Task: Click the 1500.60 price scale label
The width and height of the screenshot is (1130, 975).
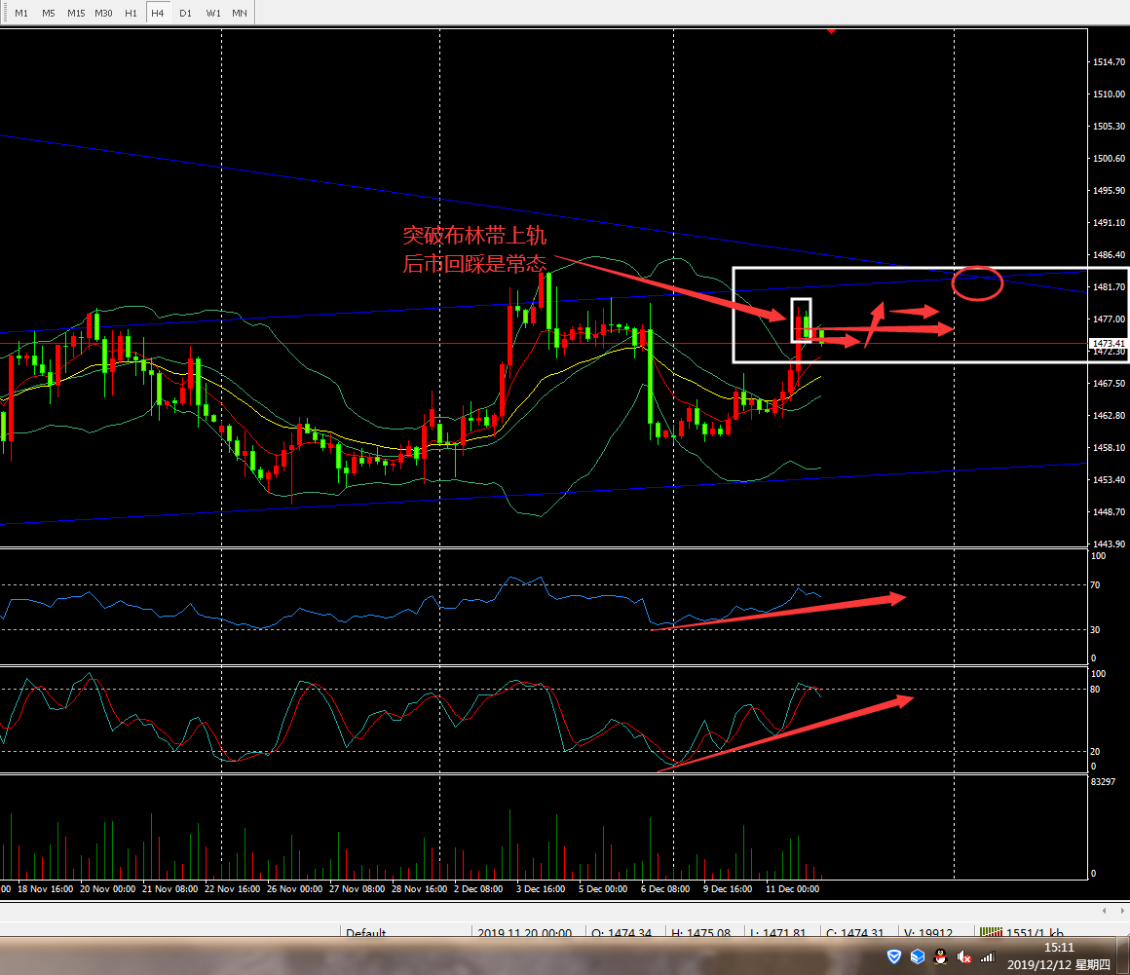Action: click(x=1110, y=159)
